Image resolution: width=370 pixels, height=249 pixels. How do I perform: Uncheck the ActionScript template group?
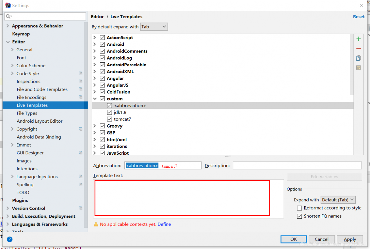click(102, 38)
